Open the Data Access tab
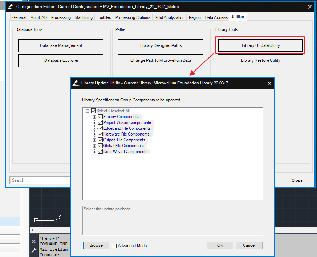The height and width of the screenshot is (257, 317). (216, 17)
